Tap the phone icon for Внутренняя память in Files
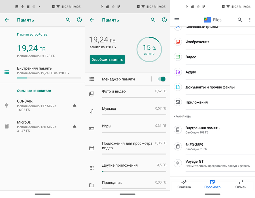 [178, 130]
